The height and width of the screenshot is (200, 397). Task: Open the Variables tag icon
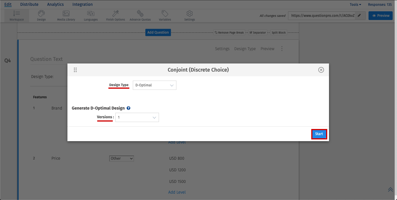(x=165, y=14)
